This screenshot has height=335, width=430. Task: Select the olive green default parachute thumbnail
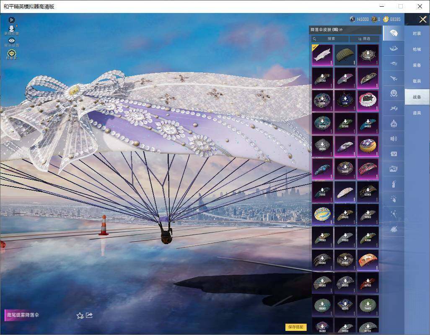click(345, 55)
